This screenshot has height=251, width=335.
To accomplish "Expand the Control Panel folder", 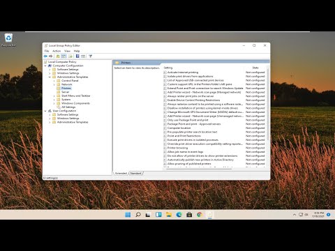I will pyautogui.click(x=54, y=81).
